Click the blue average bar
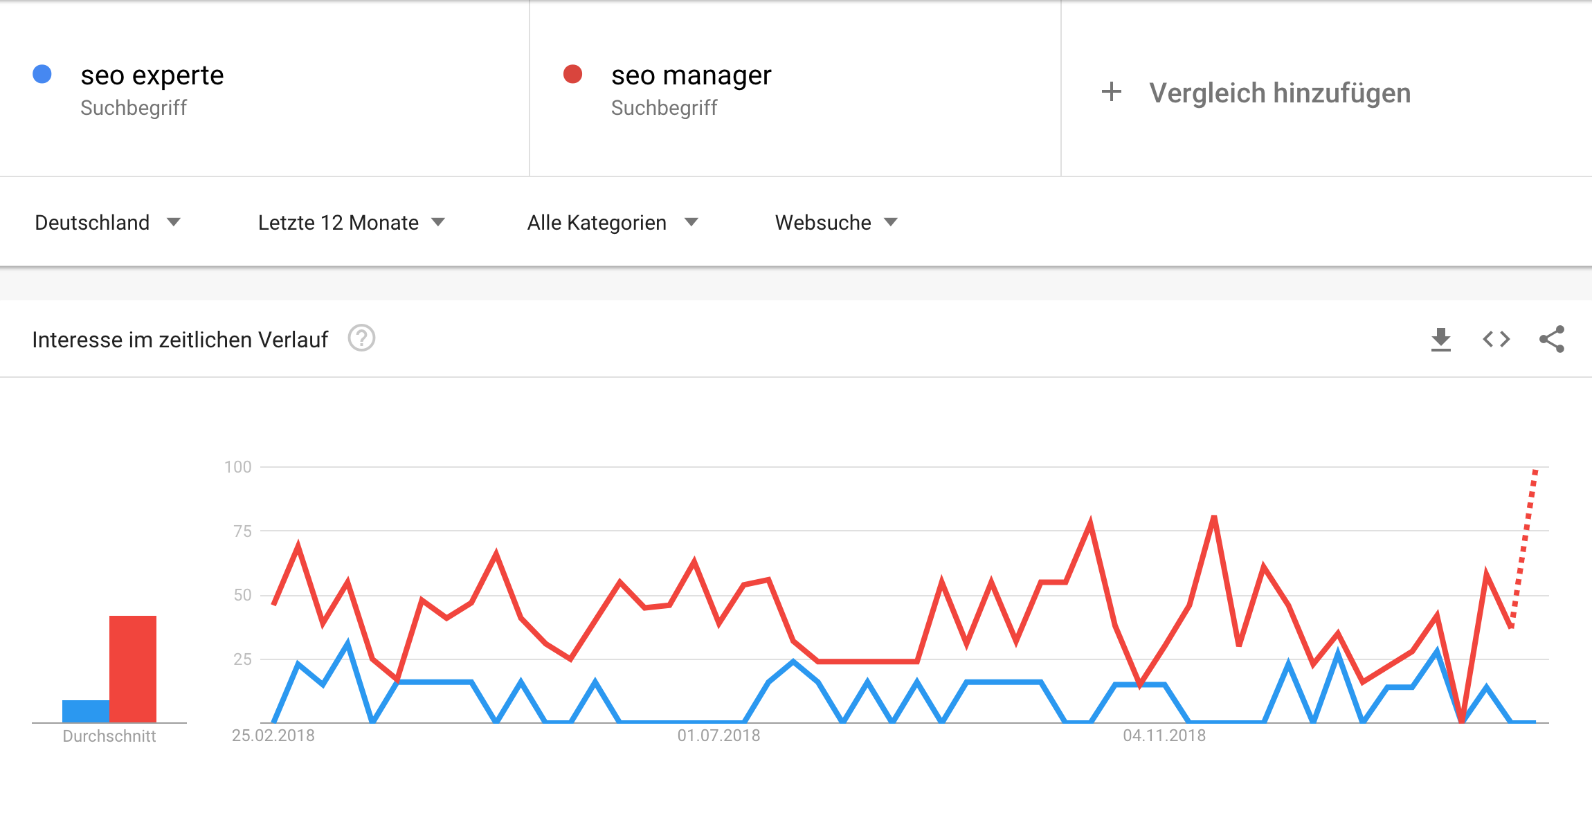 tap(86, 711)
